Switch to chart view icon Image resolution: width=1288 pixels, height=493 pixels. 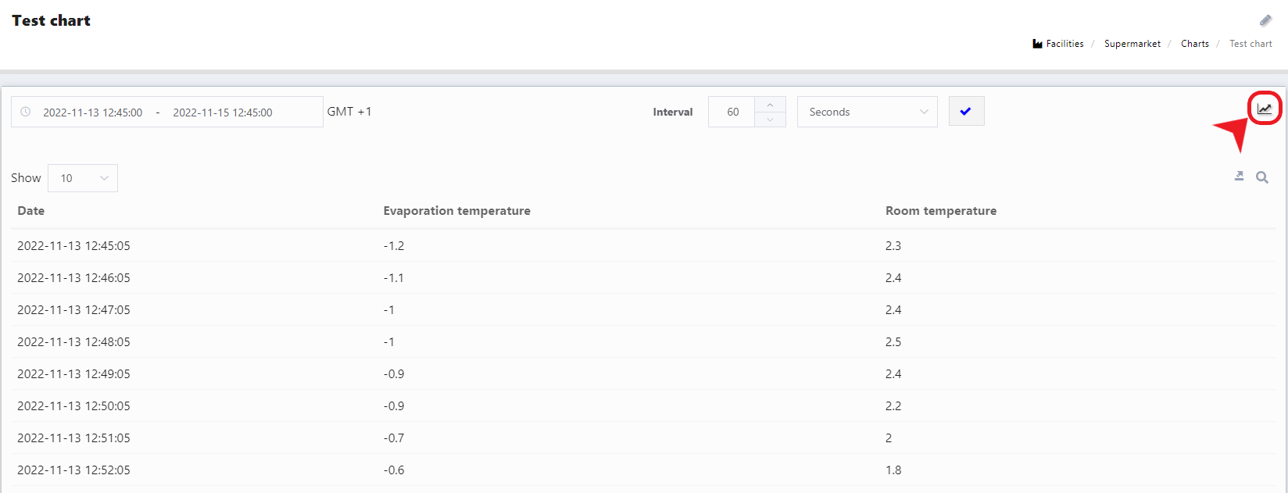point(1265,109)
